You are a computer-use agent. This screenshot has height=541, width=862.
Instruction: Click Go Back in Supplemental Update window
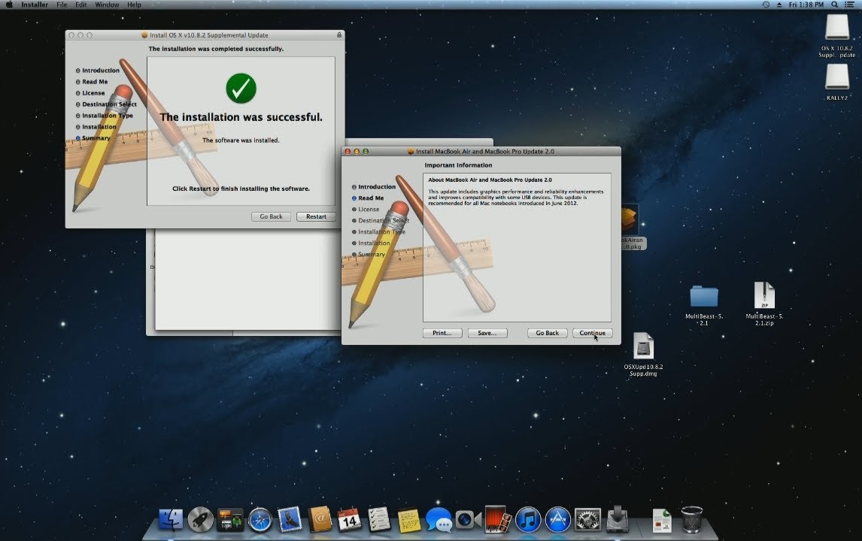pos(271,216)
